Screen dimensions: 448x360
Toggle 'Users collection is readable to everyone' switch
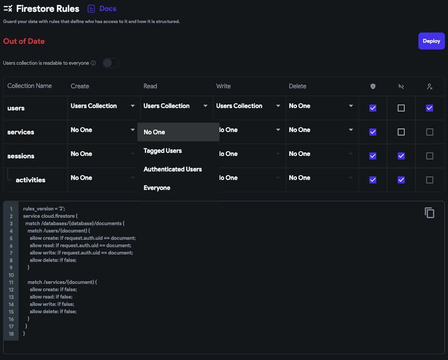[x=110, y=63]
